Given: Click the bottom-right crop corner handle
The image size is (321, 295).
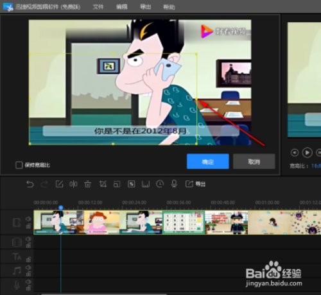Looking at the screenshot, I should point(196,144).
